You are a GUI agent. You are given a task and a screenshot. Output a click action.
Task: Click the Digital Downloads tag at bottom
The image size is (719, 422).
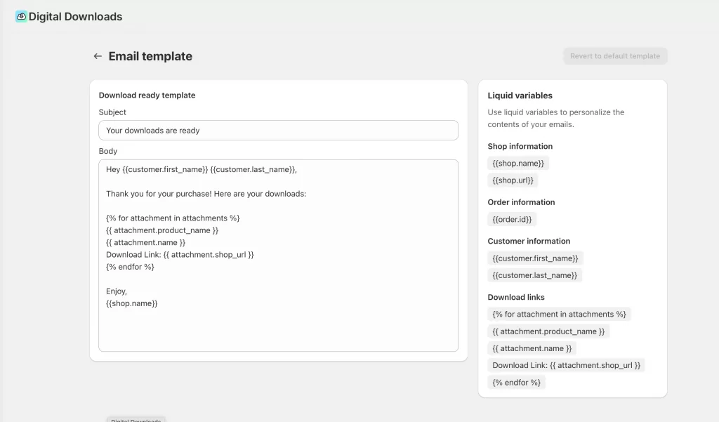(x=136, y=419)
